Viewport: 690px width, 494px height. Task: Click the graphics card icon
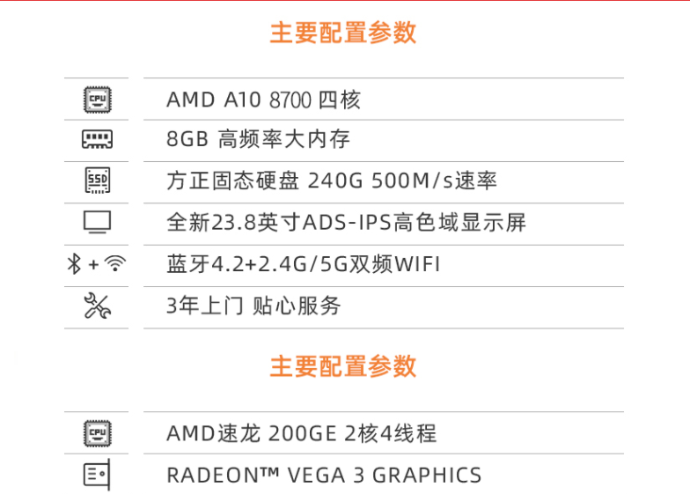point(97,475)
